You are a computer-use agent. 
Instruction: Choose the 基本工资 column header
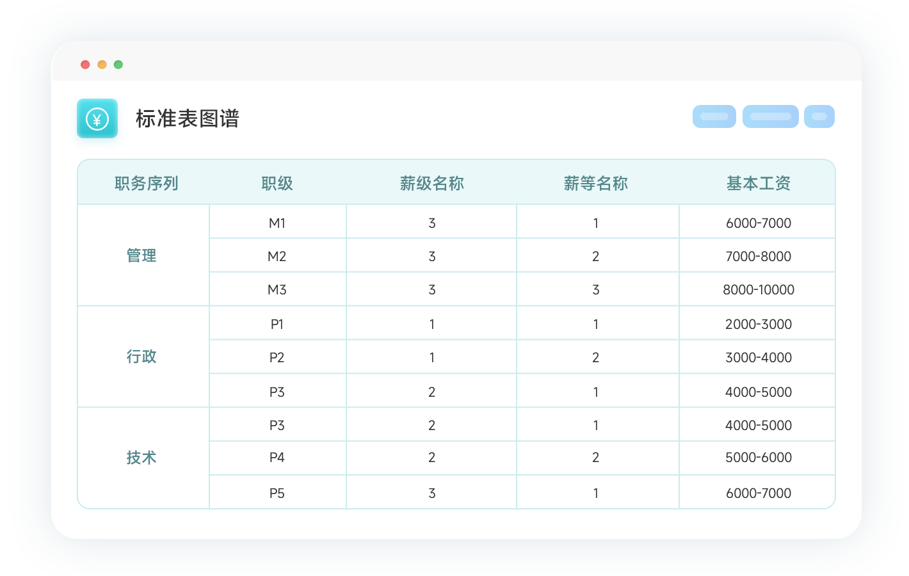[x=758, y=184]
